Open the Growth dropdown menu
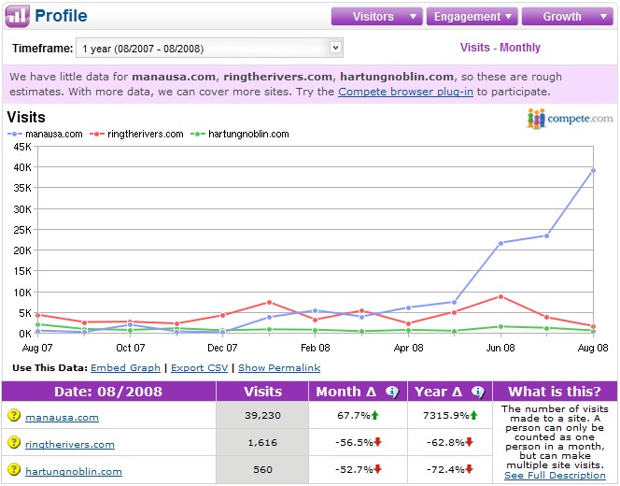The height and width of the screenshot is (486, 620). (x=567, y=16)
